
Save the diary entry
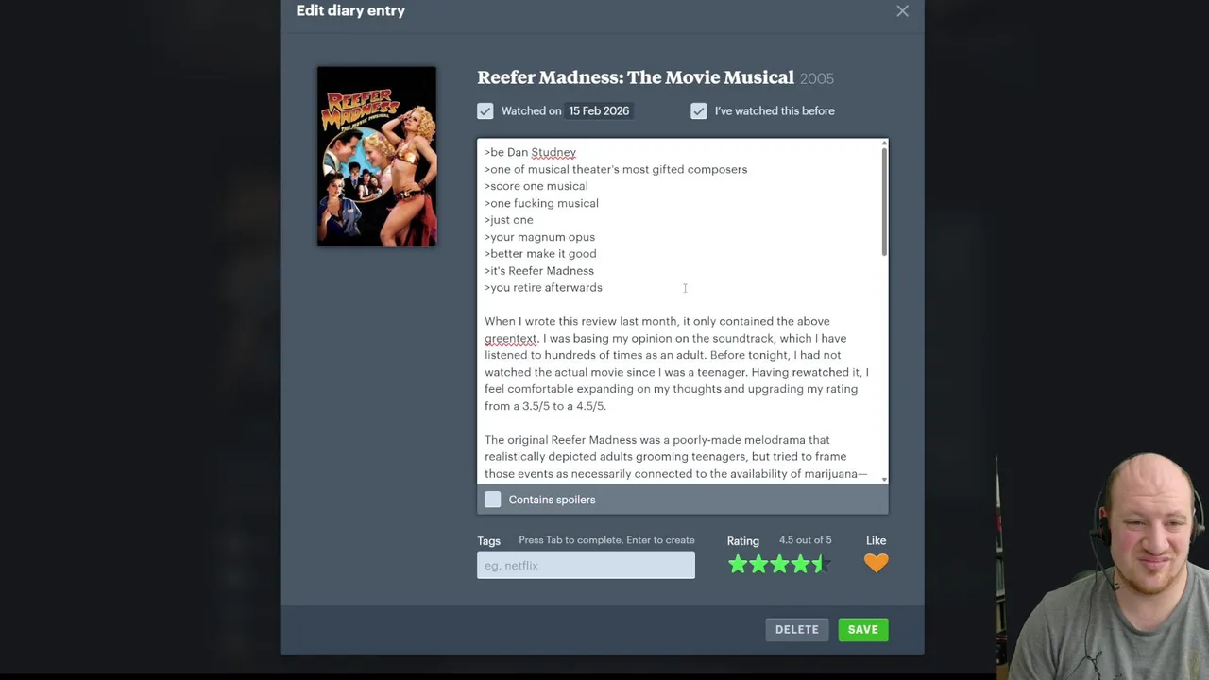point(862,630)
